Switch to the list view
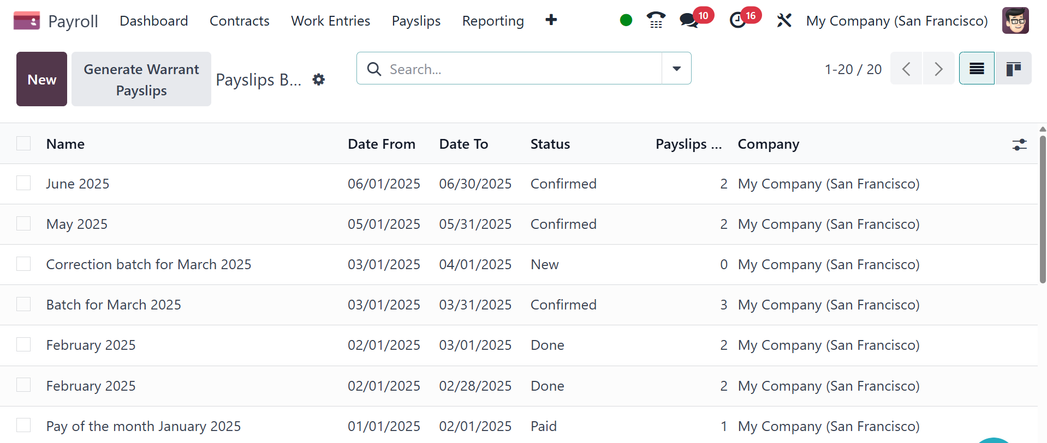The width and height of the screenshot is (1047, 443). click(x=977, y=69)
